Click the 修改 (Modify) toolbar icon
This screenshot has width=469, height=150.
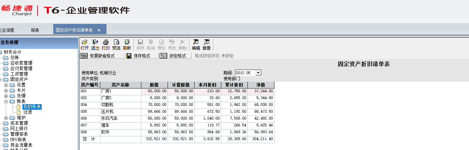172,45
